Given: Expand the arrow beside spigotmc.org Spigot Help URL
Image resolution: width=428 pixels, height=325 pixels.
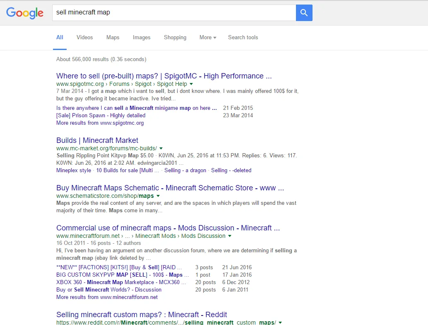Looking at the screenshot, I should [191, 84].
